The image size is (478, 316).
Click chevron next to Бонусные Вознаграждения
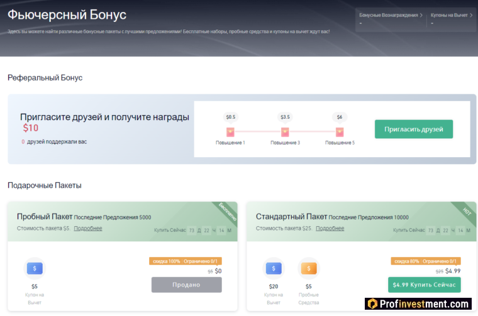421,15
